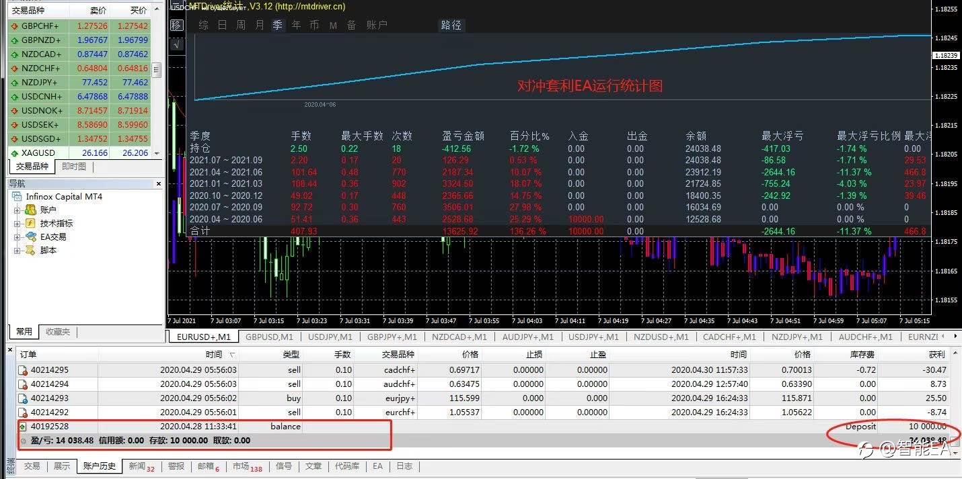Click the 路径 path button

(x=451, y=25)
